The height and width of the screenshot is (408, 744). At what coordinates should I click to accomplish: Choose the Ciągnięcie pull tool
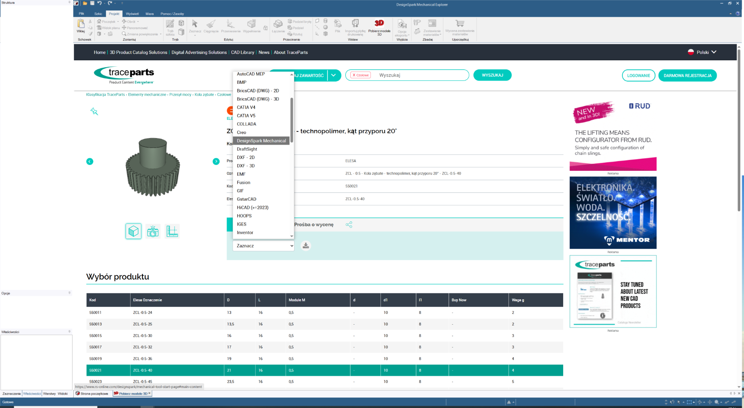coord(211,26)
